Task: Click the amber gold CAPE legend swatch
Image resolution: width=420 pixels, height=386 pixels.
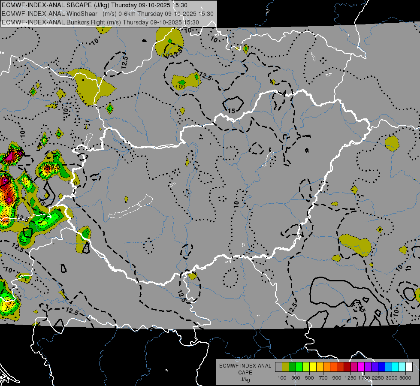Action: (320, 367)
